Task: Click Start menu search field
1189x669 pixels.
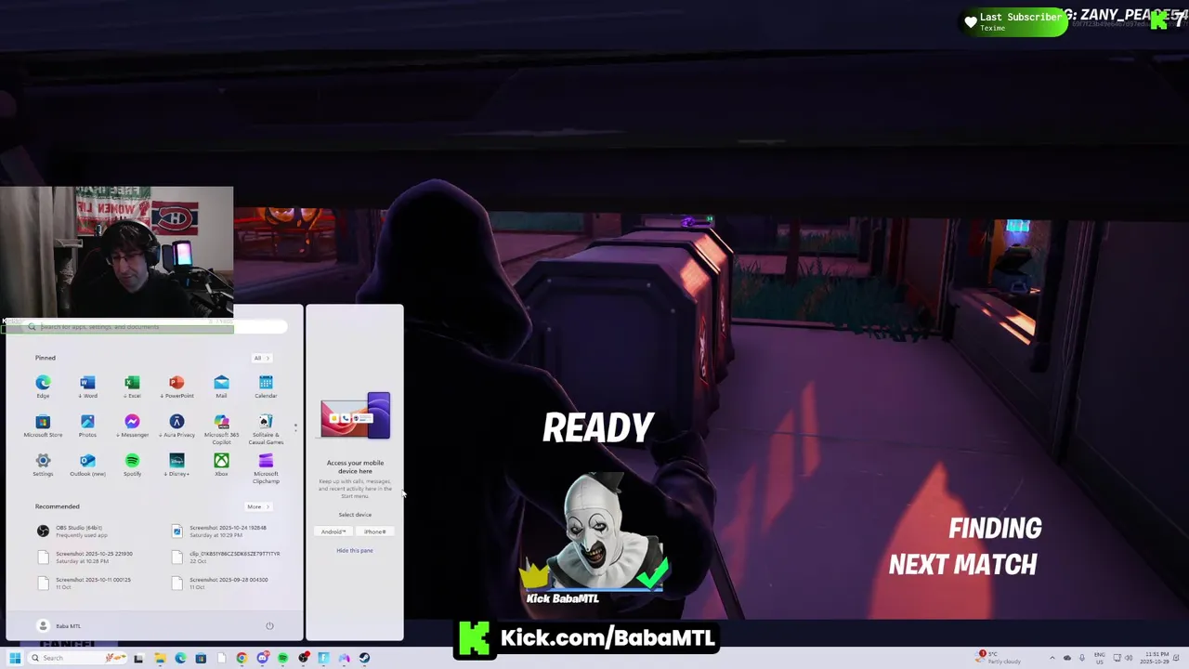Action: coord(155,327)
